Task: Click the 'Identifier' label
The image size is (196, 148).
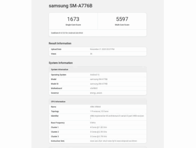Action: pyautogui.click(x=55, y=116)
